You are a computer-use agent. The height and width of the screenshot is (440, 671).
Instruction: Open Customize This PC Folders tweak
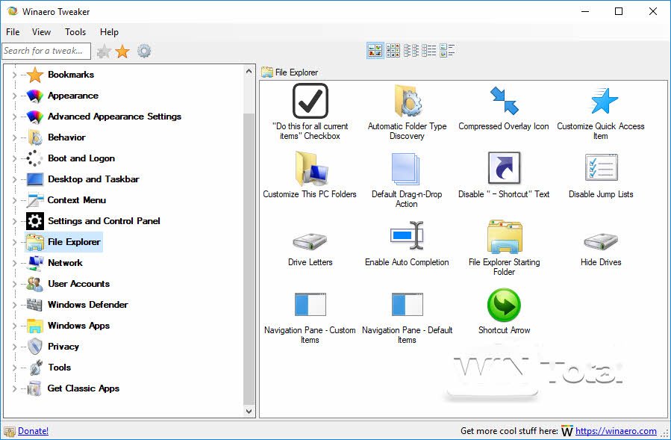[x=310, y=176]
